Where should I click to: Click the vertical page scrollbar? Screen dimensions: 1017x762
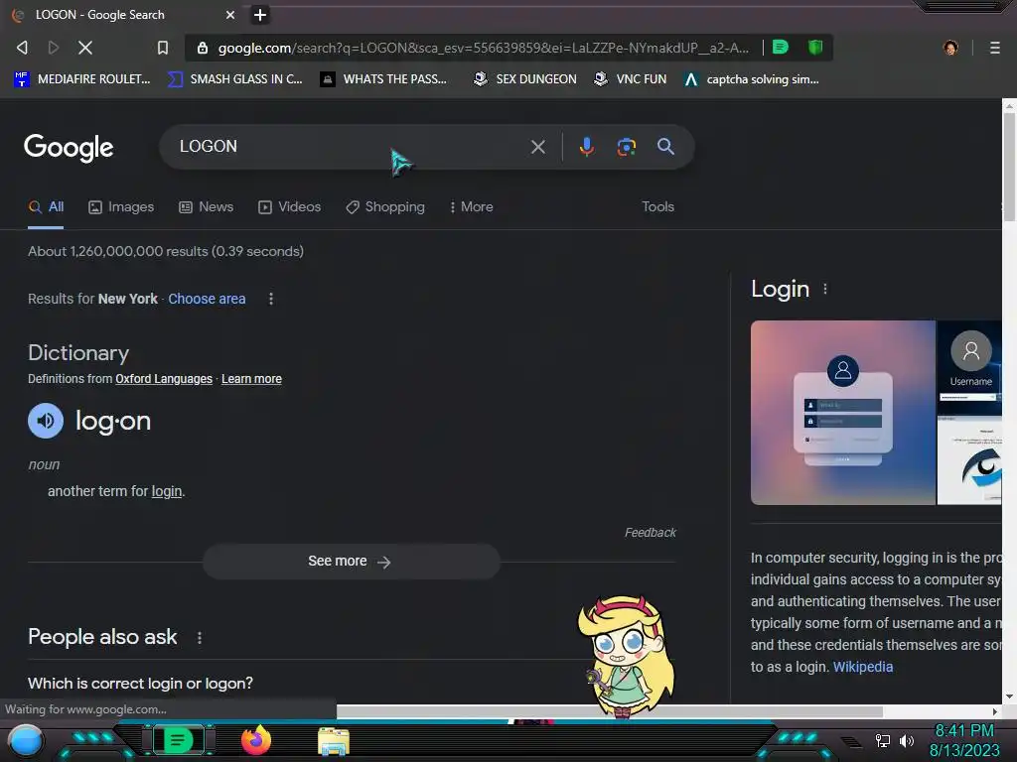[1009, 166]
